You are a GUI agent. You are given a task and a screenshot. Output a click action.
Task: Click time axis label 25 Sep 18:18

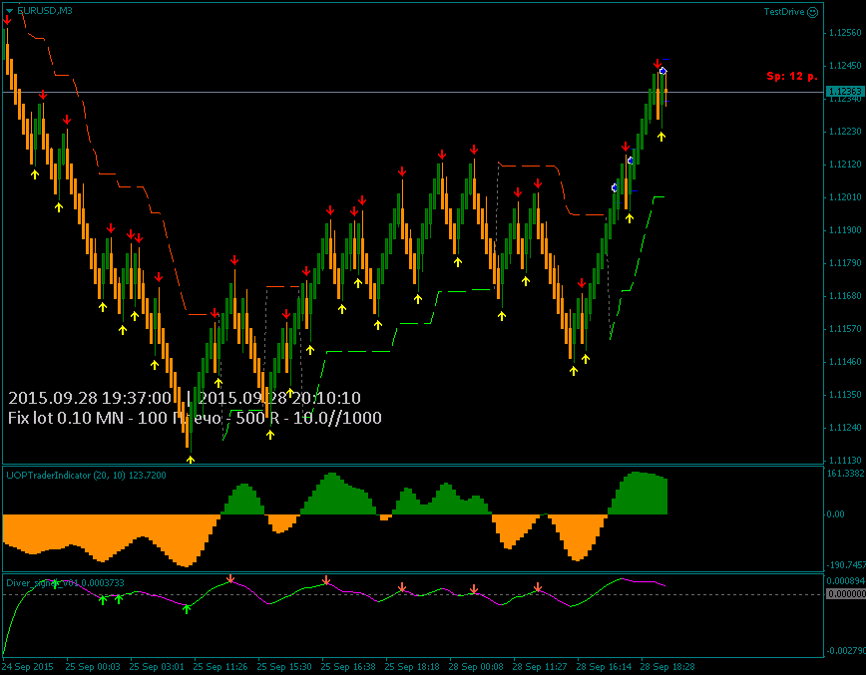412,667
